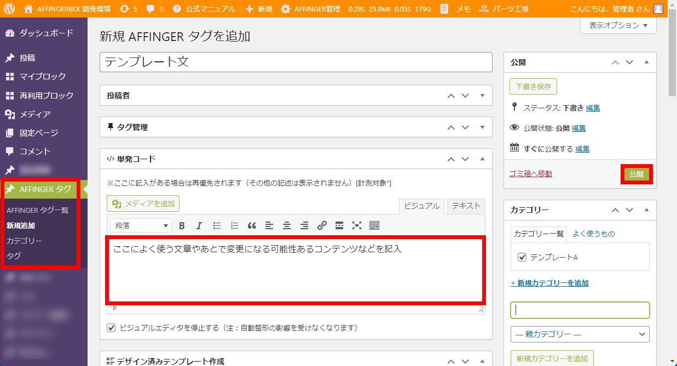Open the comments bubble icon in admin bar
677x366 pixels.
coord(151,9)
